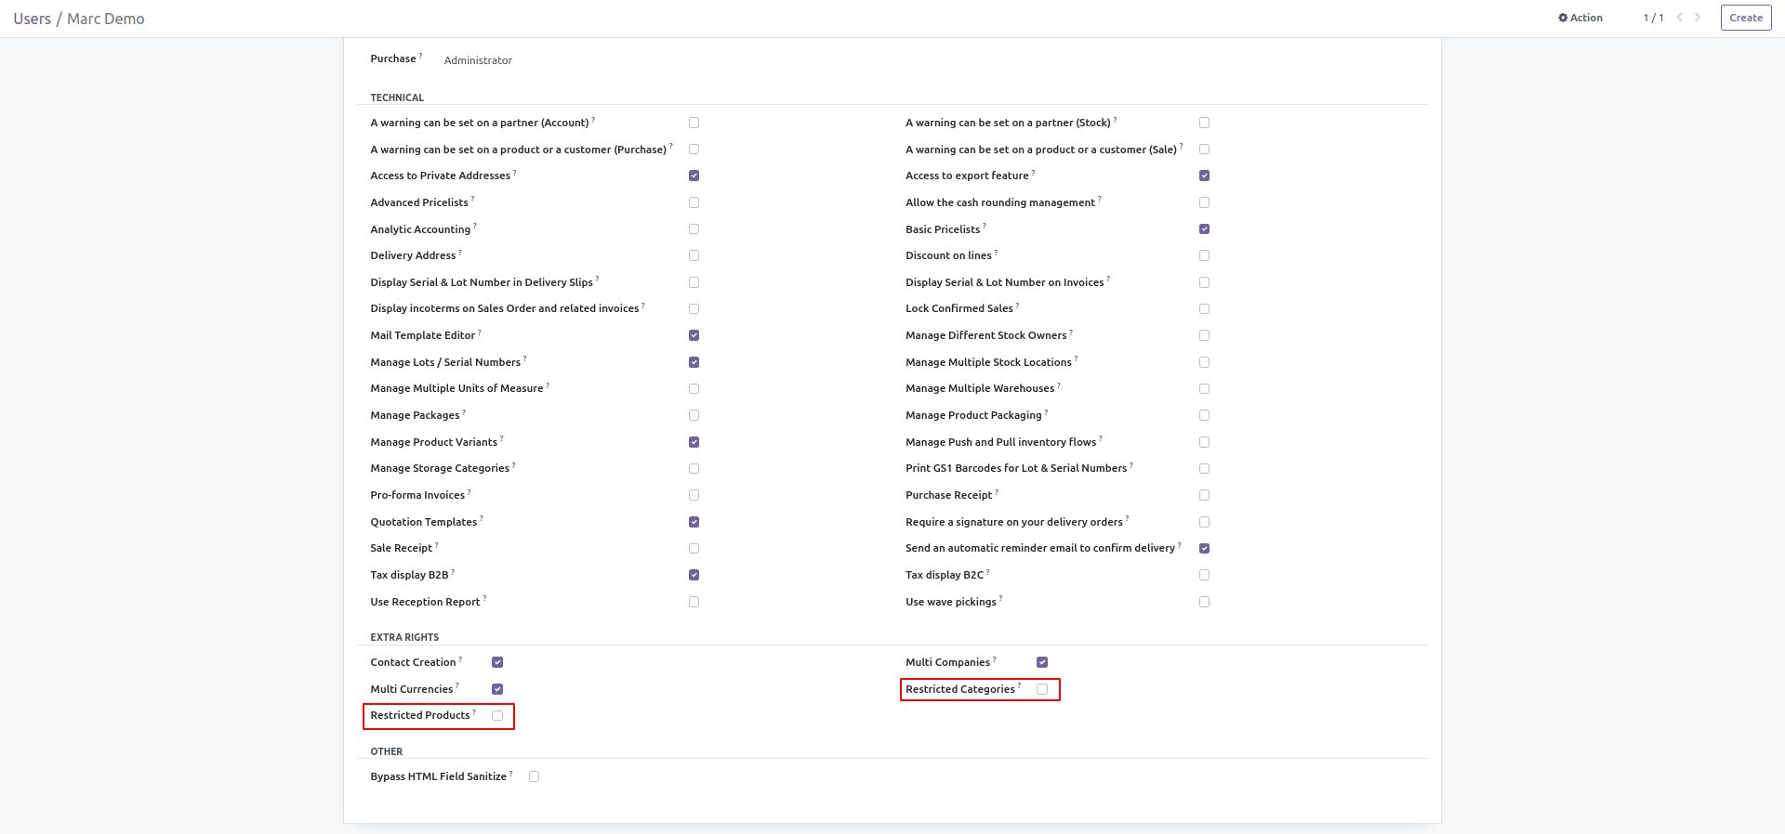Enable Print GS1 Barcodes checkbox
This screenshot has width=1785, height=834.
[1204, 468]
